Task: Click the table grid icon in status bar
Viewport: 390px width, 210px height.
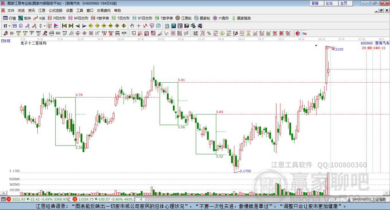Action: 3,199
